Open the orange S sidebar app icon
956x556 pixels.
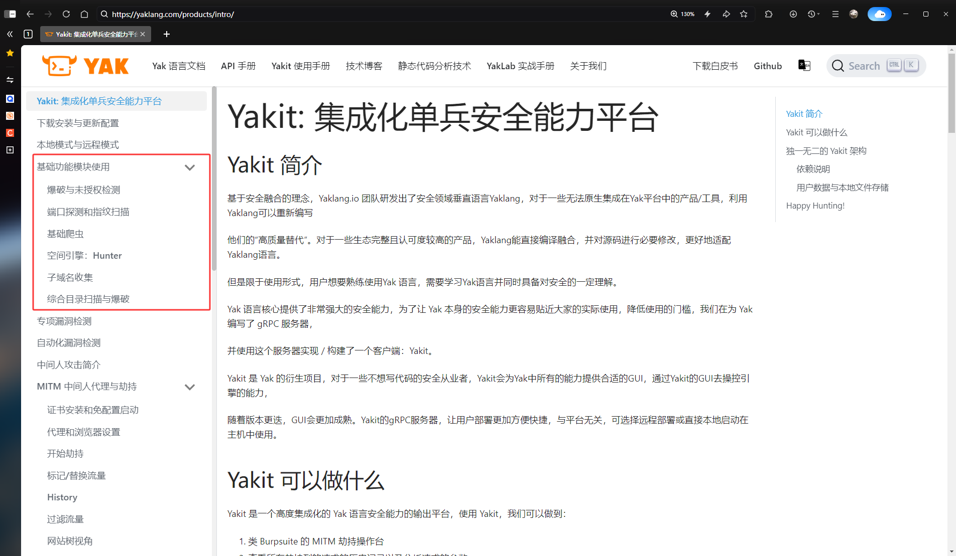(x=10, y=116)
